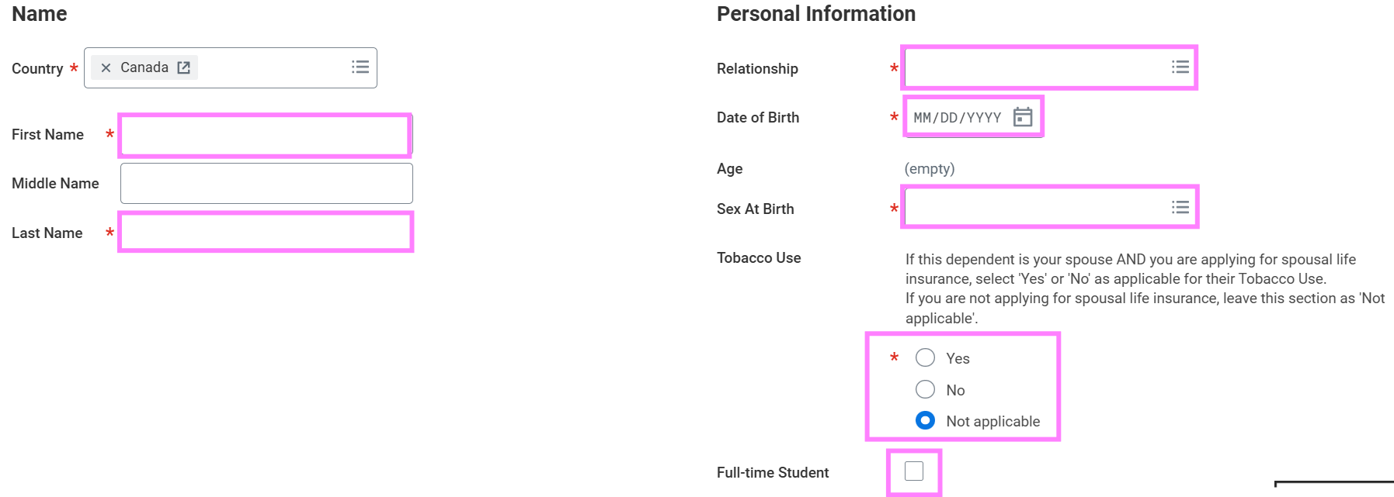
Task: Open the Relationship dropdown field
Action: tap(1033, 67)
